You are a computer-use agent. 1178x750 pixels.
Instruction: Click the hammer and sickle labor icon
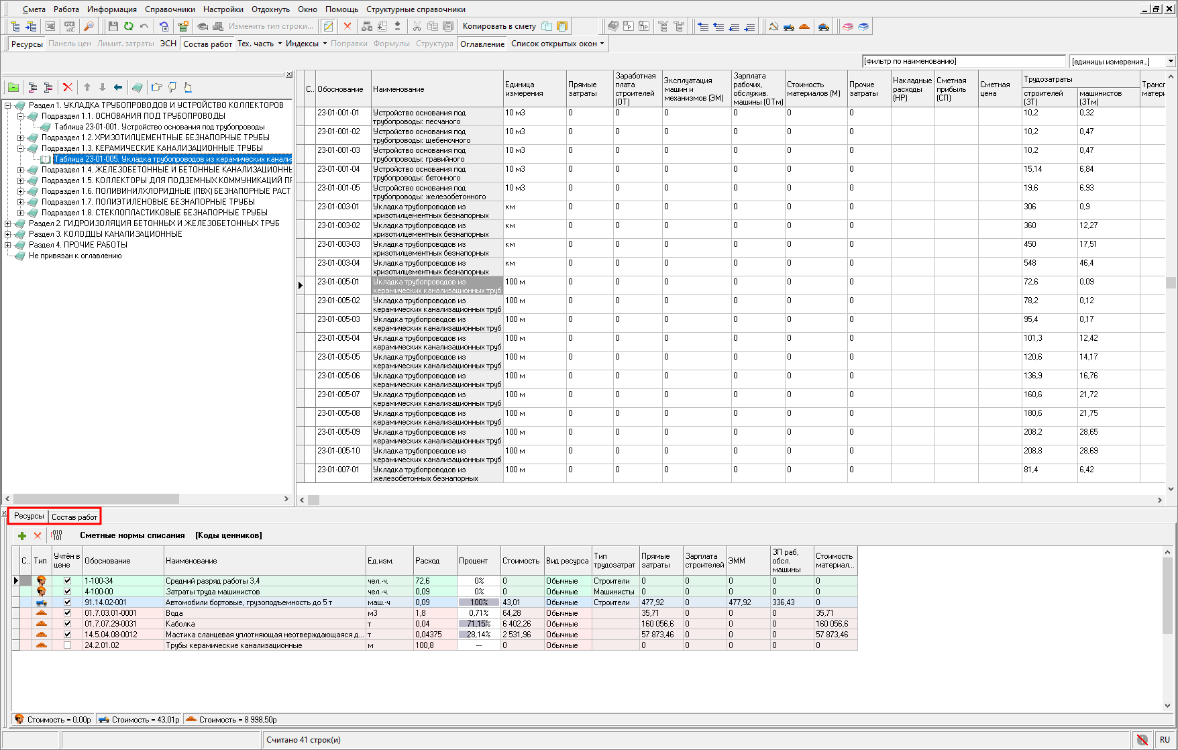click(773, 26)
